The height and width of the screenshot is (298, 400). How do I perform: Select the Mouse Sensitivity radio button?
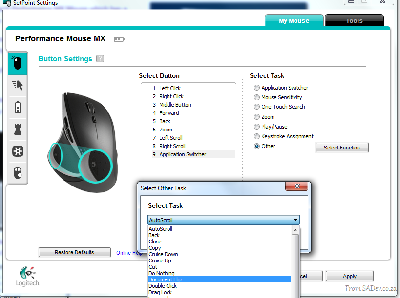coord(256,97)
